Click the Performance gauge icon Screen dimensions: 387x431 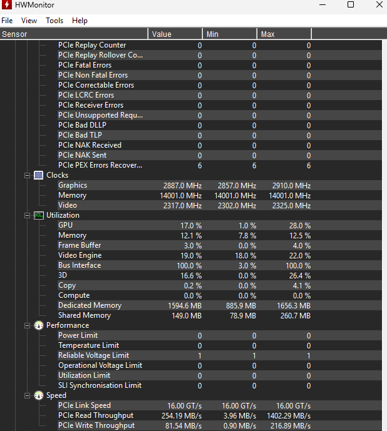pos(39,325)
